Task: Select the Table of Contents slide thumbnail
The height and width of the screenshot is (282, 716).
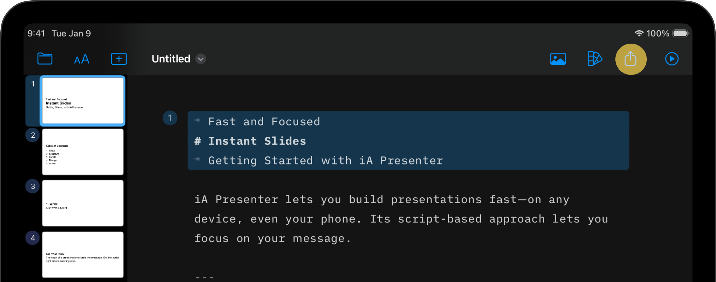Action: 83,152
